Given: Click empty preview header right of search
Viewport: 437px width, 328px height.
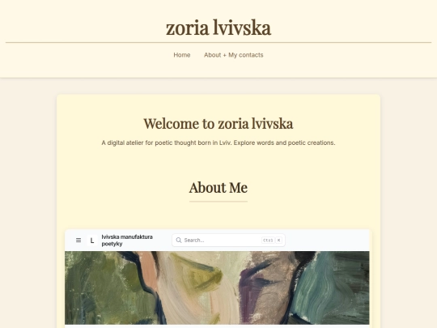Looking at the screenshot, I should click(x=328, y=241).
